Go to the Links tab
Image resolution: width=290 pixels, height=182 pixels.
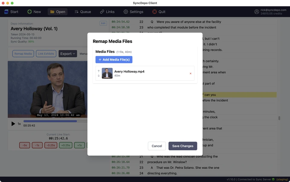click(x=107, y=12)
